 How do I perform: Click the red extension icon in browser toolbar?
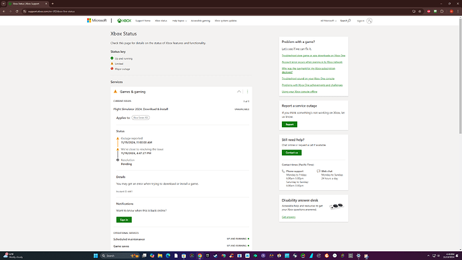point(429,11)
